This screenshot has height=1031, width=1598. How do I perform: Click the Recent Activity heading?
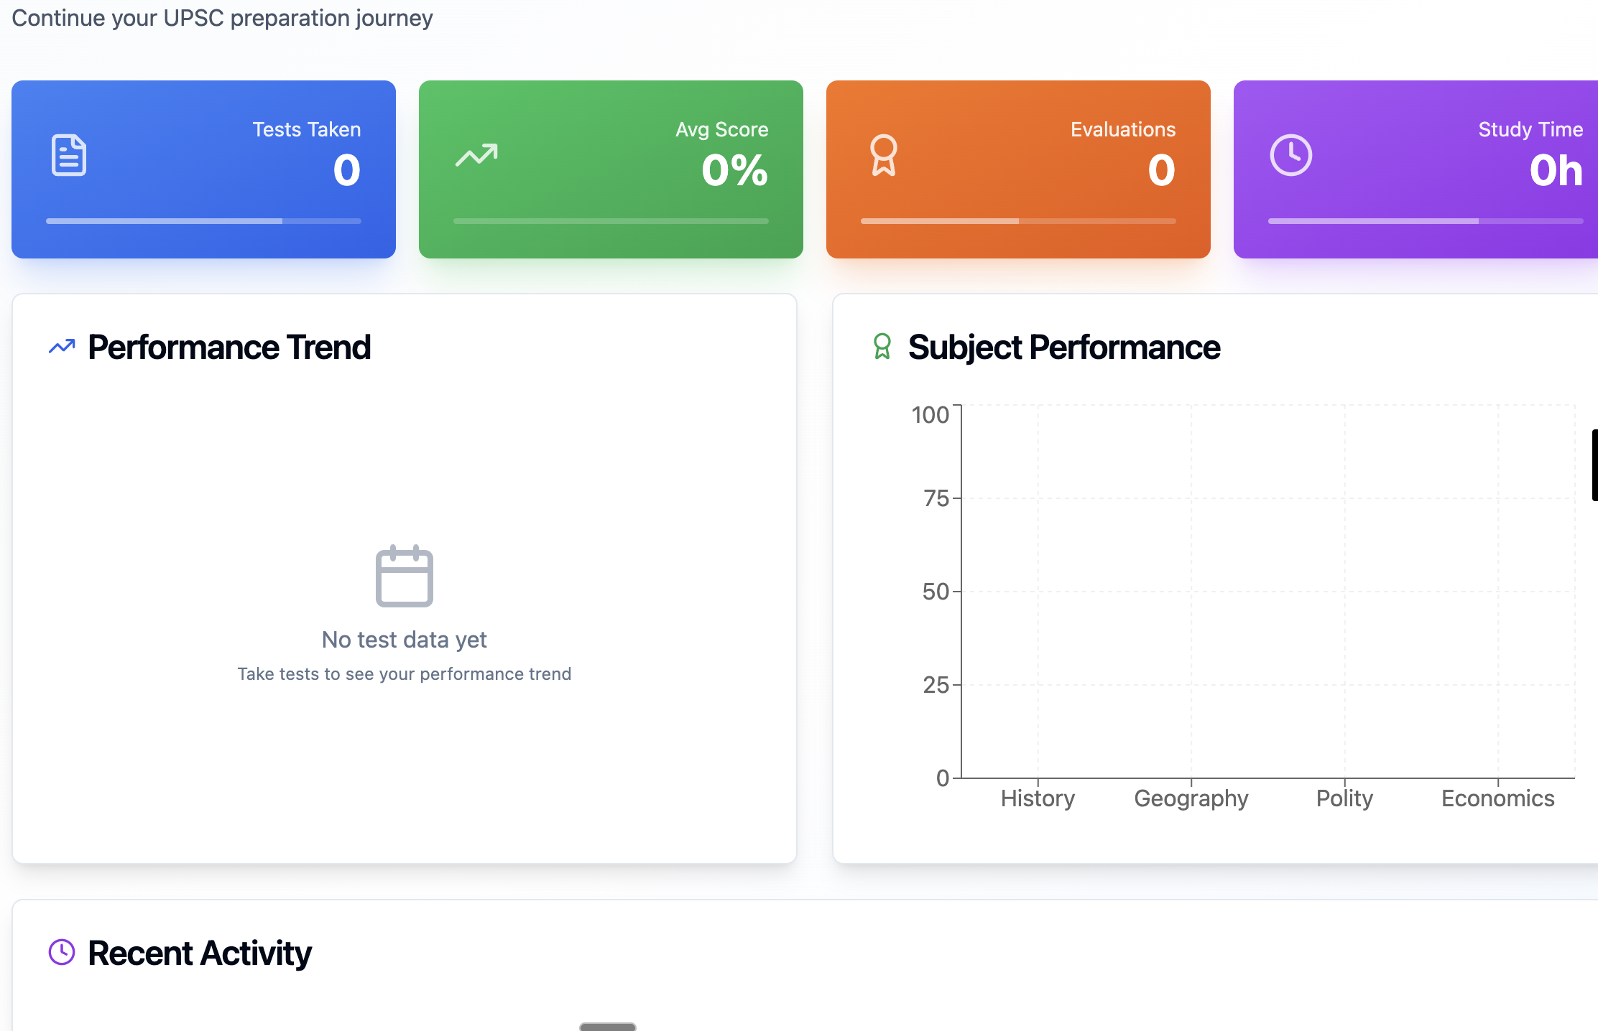point(200,953)
